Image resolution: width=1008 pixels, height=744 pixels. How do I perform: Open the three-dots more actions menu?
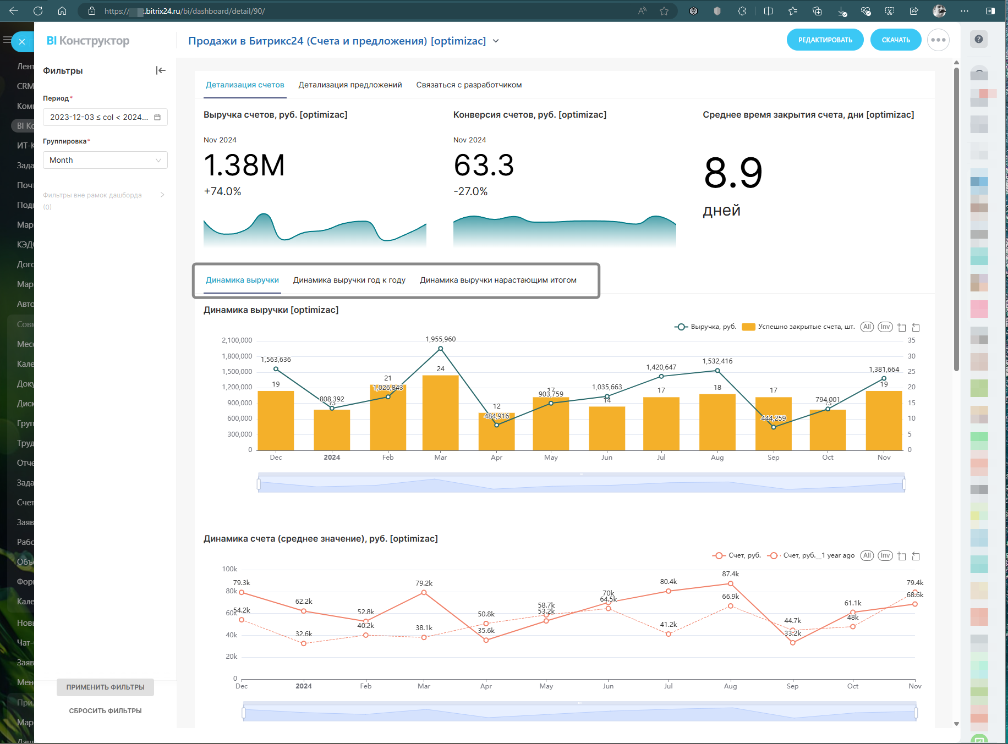938,40
